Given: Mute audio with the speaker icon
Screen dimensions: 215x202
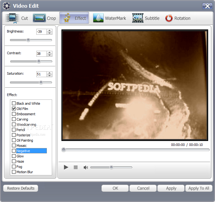Looking at the screenshot, I should click(x=86, y=167).
